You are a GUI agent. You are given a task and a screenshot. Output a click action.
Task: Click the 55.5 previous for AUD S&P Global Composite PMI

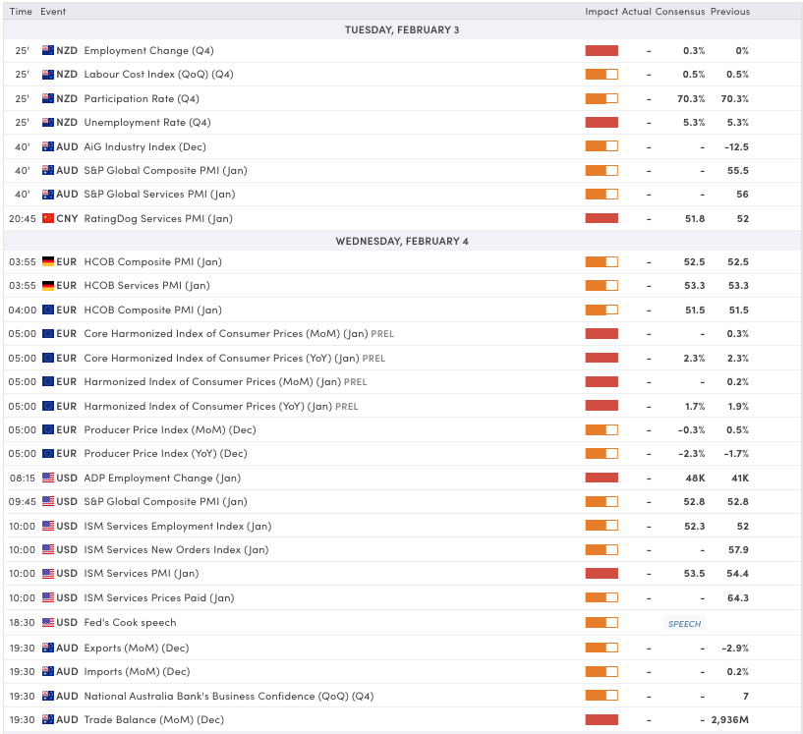point(738,170)
